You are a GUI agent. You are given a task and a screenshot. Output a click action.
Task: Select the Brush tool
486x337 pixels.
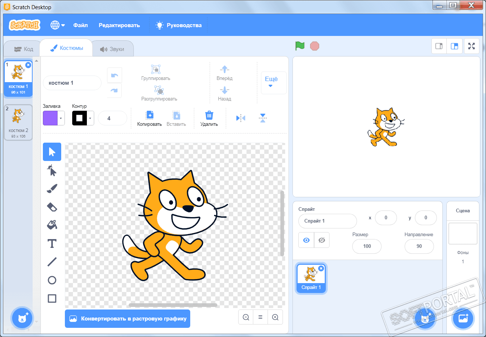pyautogui.click(x=52, y=188)
